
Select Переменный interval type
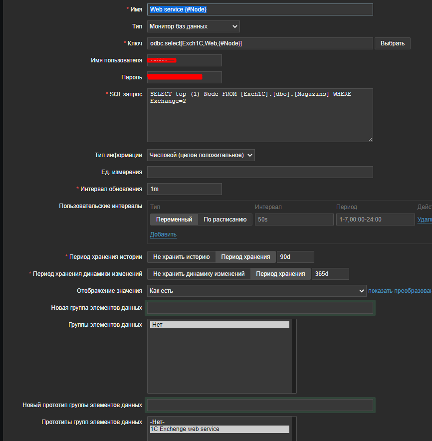(174, 220)
